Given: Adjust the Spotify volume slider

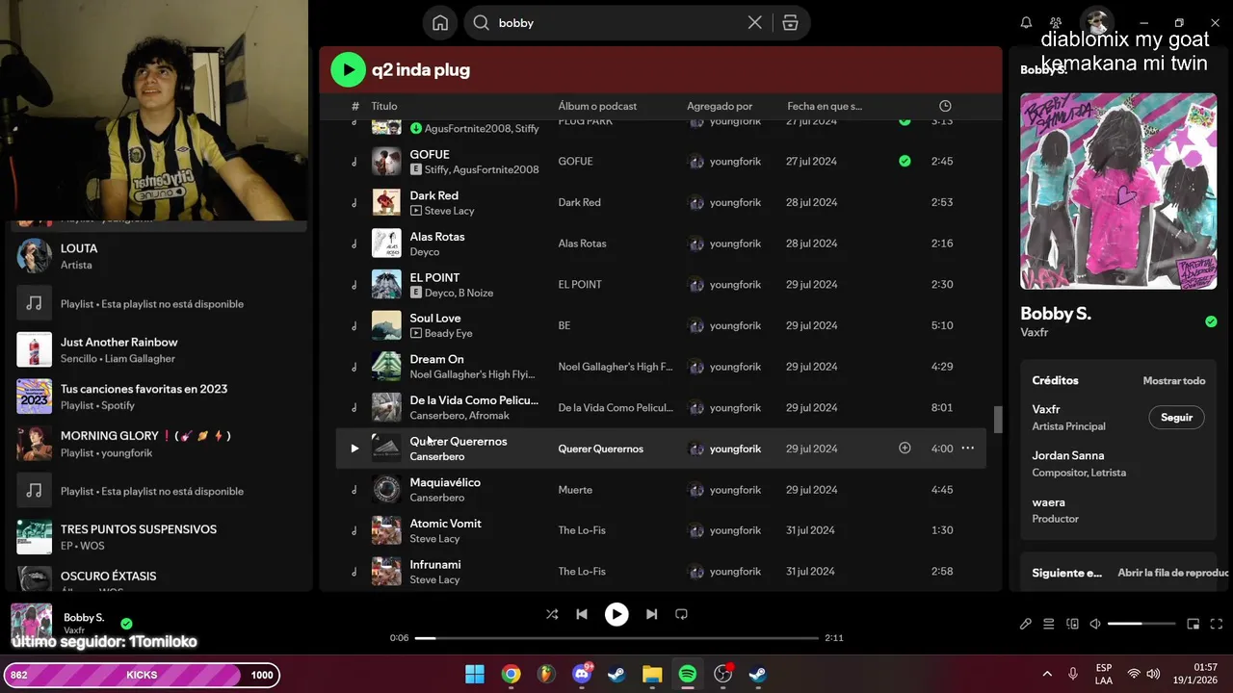Looking at the screenshot, I should pos(1141,624).
